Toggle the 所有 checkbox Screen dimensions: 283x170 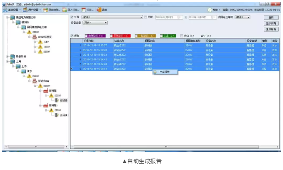tap(72, 36)
